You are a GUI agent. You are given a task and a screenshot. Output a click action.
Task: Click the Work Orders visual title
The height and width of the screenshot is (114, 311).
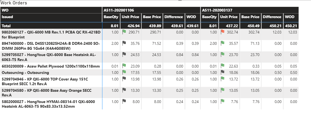pos(14,3)
